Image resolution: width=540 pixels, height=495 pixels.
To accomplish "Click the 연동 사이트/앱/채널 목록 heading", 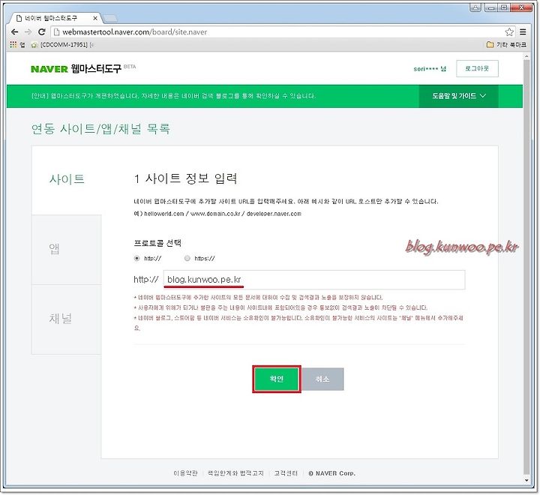I will coord(100,129).
